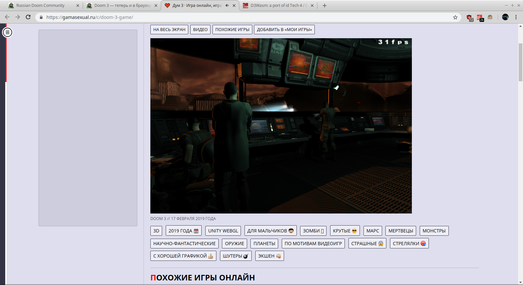
Task: Open the Chrome three-dot menu
Action: pos(516,17)
